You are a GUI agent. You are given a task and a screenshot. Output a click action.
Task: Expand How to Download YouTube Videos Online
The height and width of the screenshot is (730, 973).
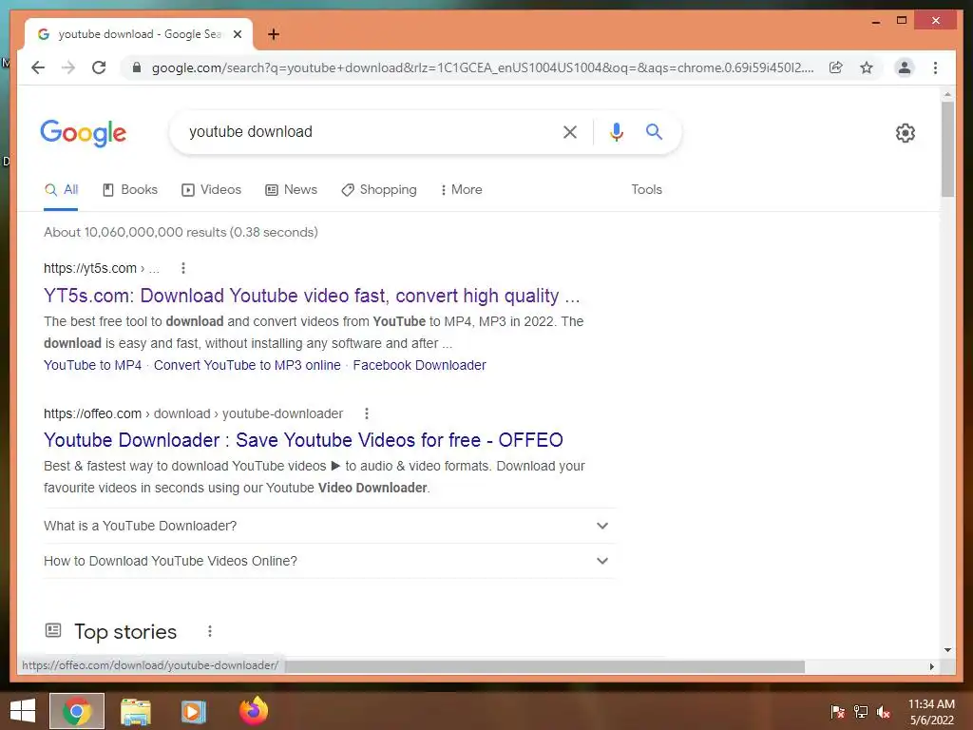[330, 561]
